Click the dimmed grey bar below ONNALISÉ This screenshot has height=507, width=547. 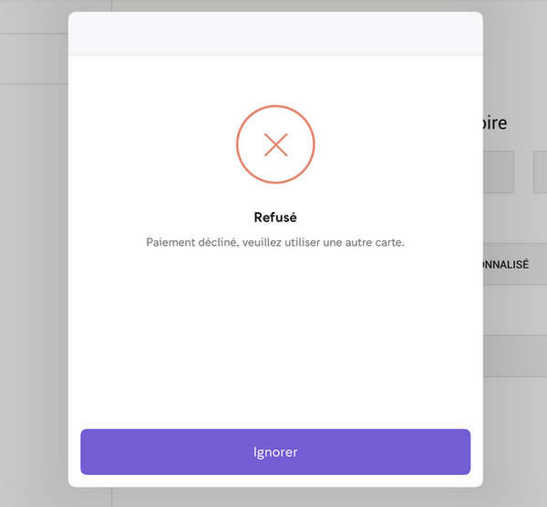click(x=514, y=356)
